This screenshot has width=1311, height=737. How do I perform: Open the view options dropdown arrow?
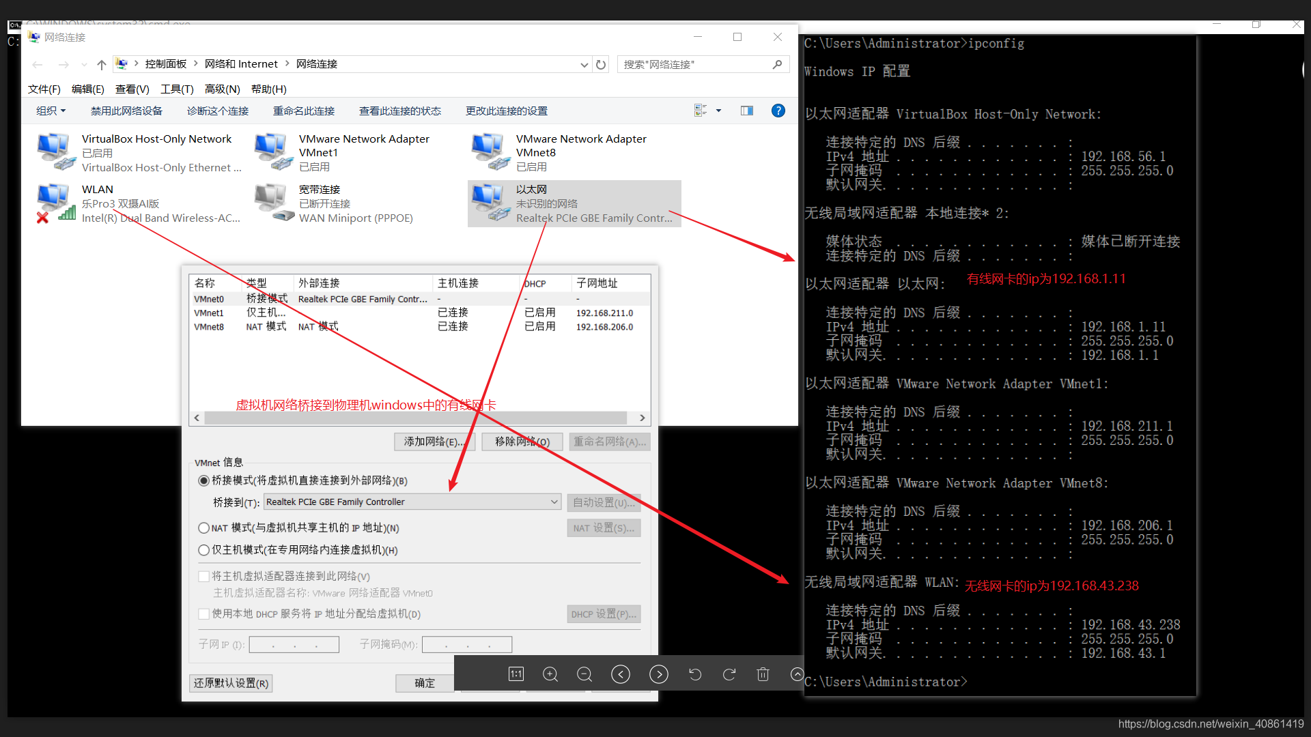(x=718, y=111)
